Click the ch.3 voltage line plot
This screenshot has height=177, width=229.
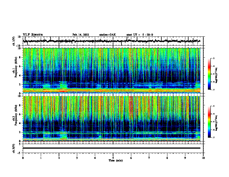tap(113, 148)
